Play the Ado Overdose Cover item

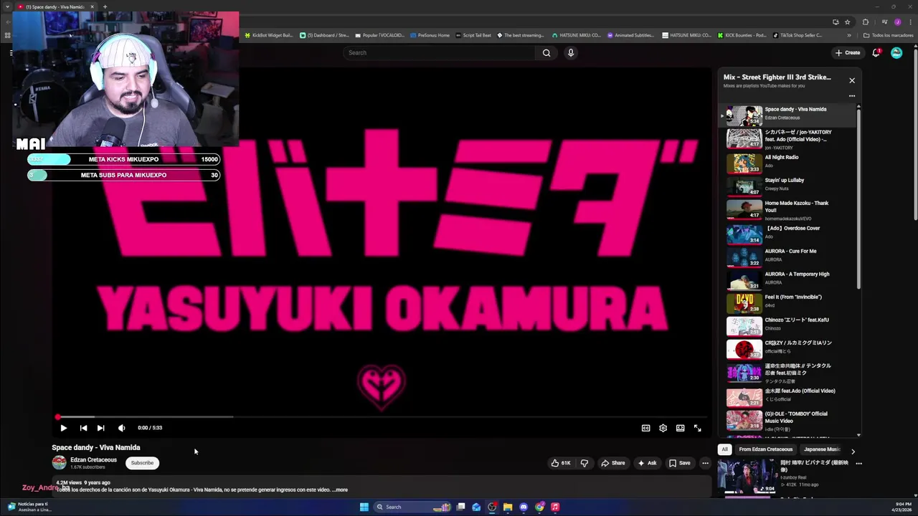(x=787, y=234)
